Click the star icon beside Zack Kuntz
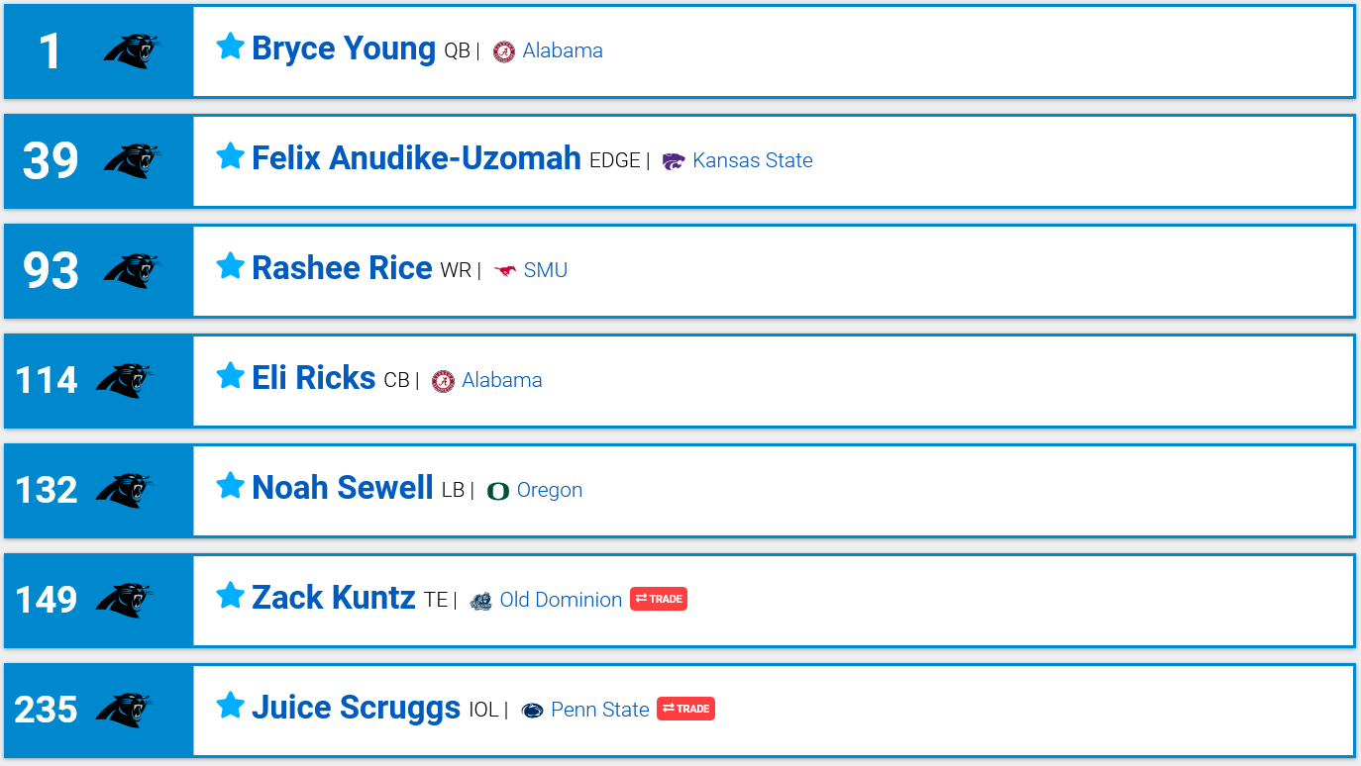Image resolution: width=1361 pixels, height=766 pixels. click(x=230, y=595)
